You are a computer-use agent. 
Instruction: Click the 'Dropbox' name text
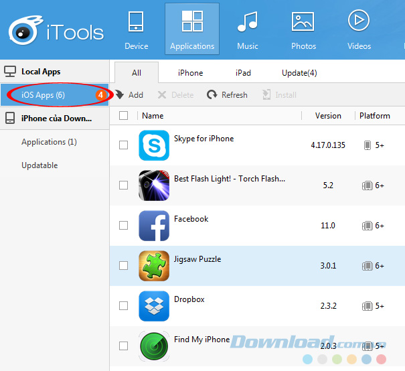(x=189, y=299)
